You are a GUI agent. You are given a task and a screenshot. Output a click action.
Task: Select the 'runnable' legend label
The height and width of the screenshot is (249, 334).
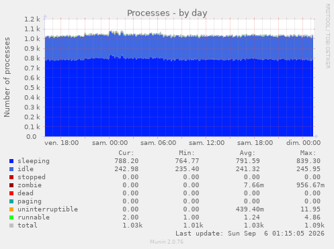pyautogui.click(x=34, y=217)
